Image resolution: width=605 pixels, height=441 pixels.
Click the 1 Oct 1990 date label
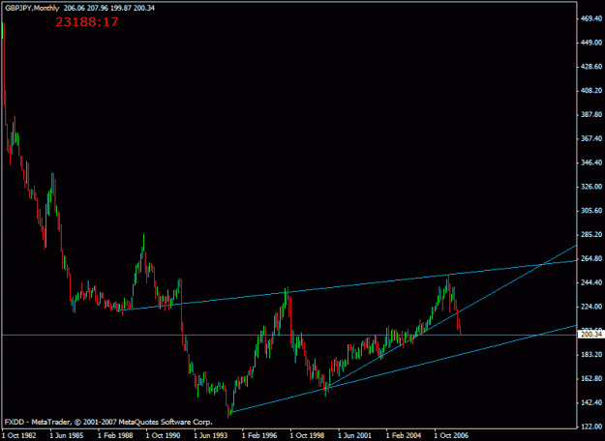coord(163,435)
